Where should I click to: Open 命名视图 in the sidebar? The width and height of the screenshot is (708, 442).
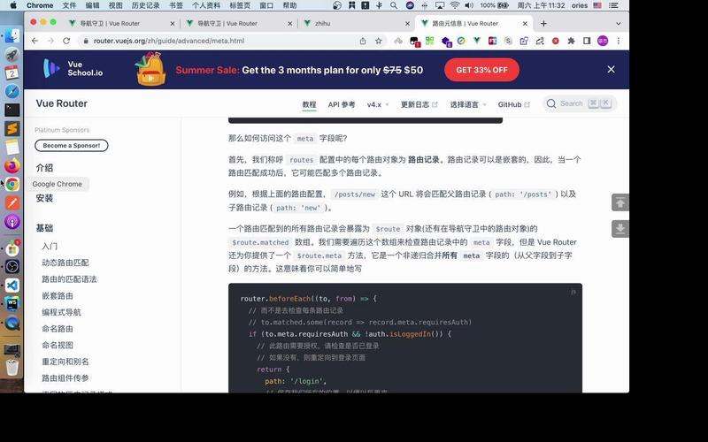click(x=58, y=346)
